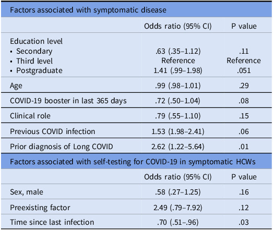Click the 'Factors associated with symptomatic disease' header

coord(88,10)
